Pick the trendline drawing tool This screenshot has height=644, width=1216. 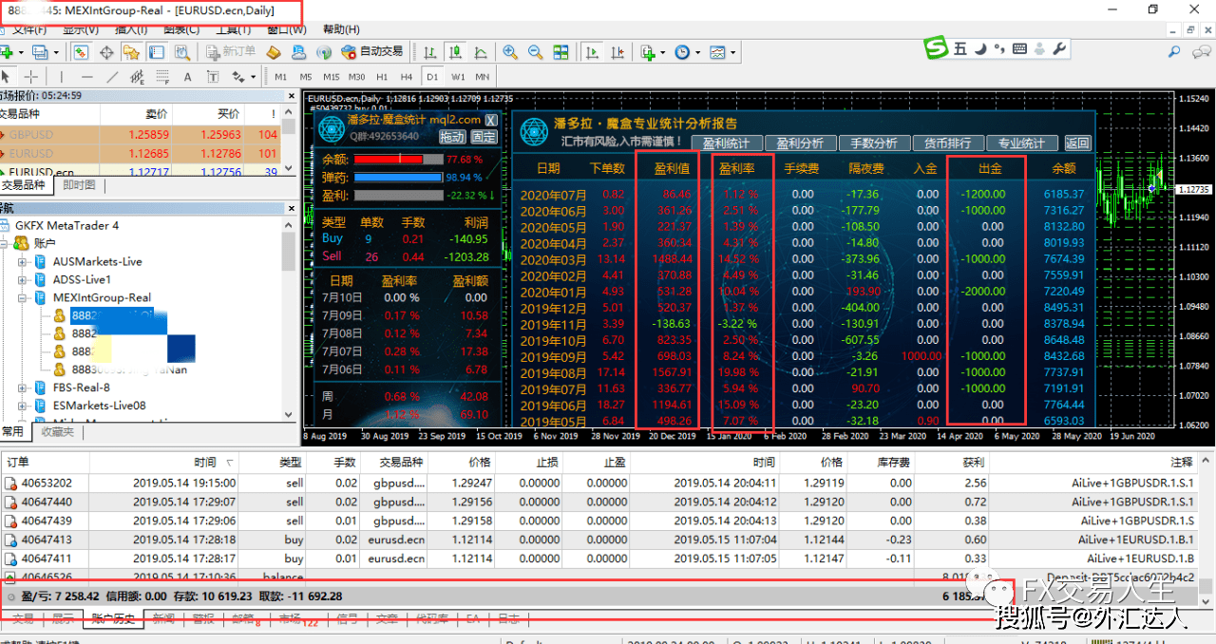pos(113,77)
